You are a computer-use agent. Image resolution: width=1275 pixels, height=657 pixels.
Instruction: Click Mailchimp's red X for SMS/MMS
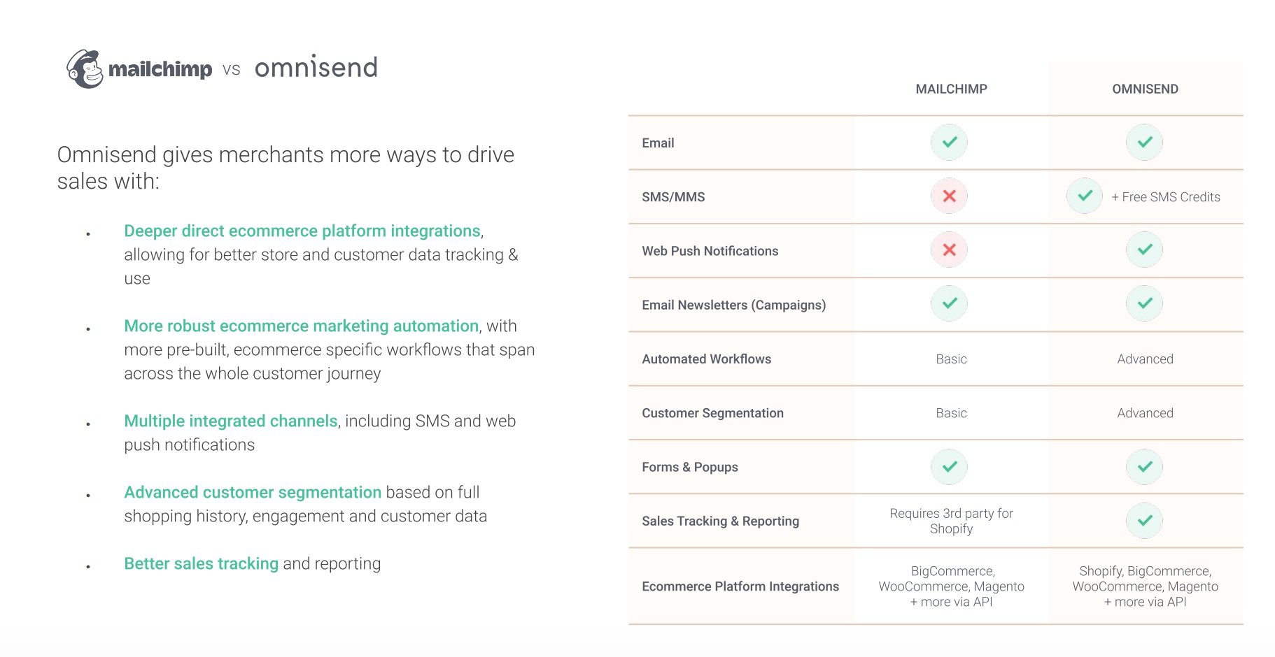(x=949, y=196)
